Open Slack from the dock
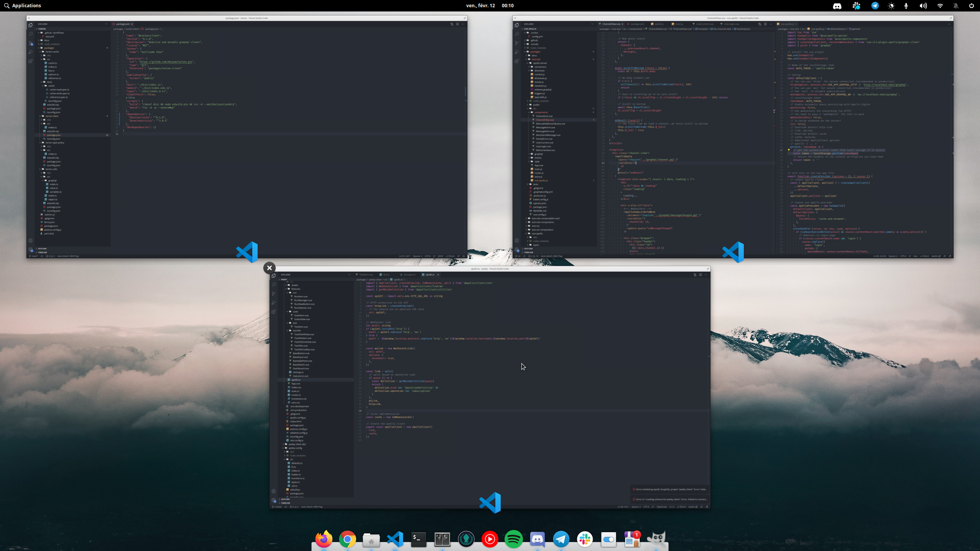 point(585,539)
